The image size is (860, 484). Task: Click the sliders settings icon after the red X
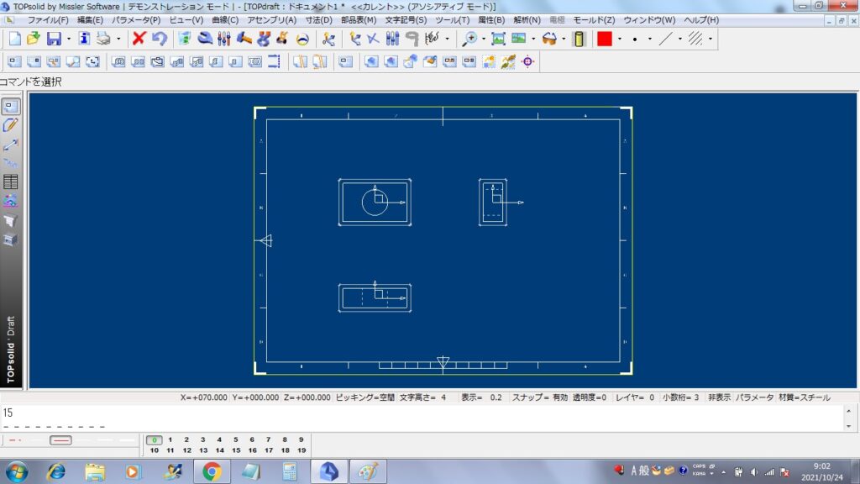point(223,39)
